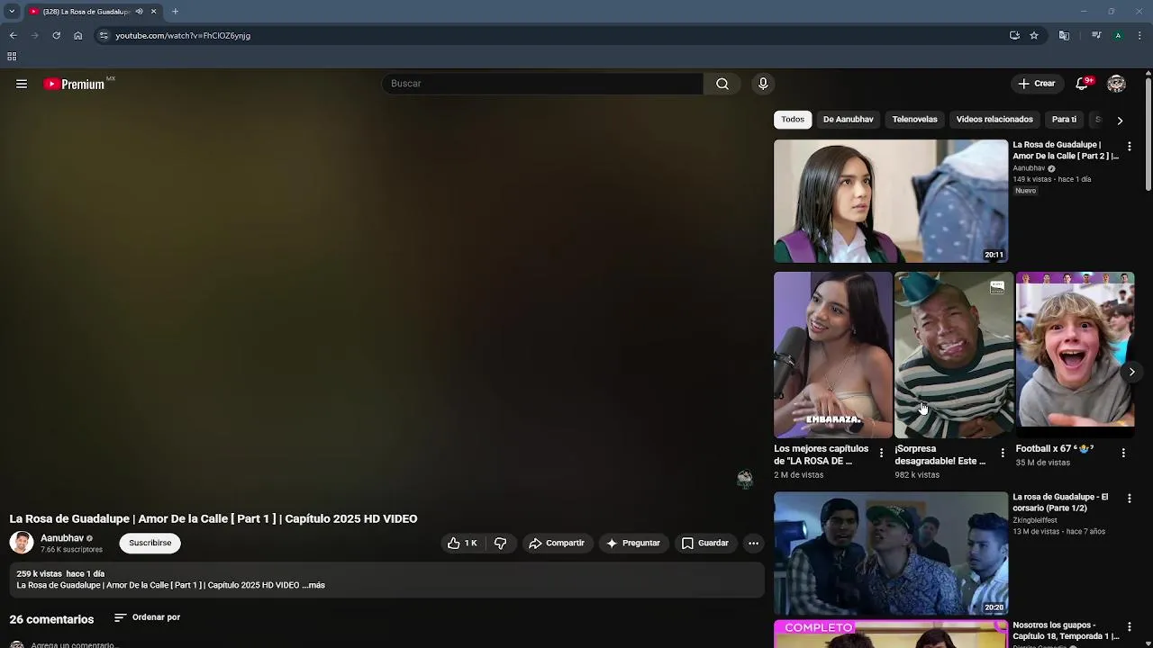Open the tab search dropdown arrow
The height and width of the screenshot is (648, 1153).
pos(12,12)
